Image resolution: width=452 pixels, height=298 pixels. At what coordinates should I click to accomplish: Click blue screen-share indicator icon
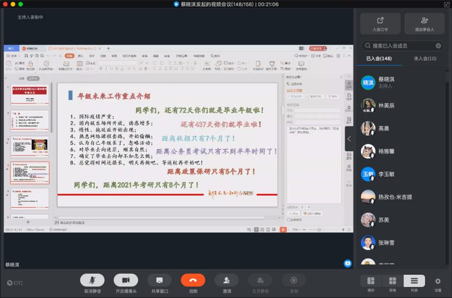click(348, 264)
